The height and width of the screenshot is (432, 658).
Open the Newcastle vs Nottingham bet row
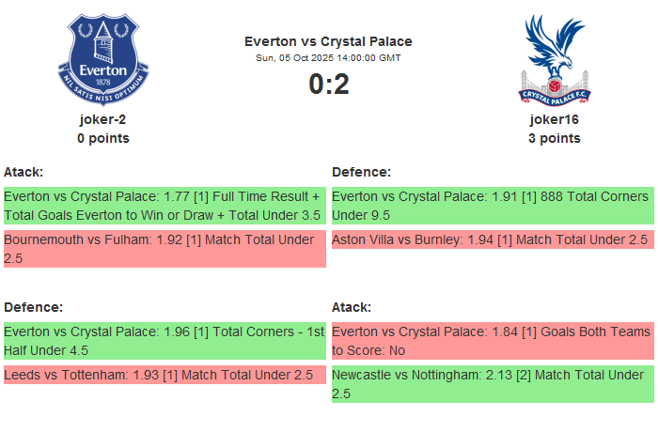tap(493, 384)
